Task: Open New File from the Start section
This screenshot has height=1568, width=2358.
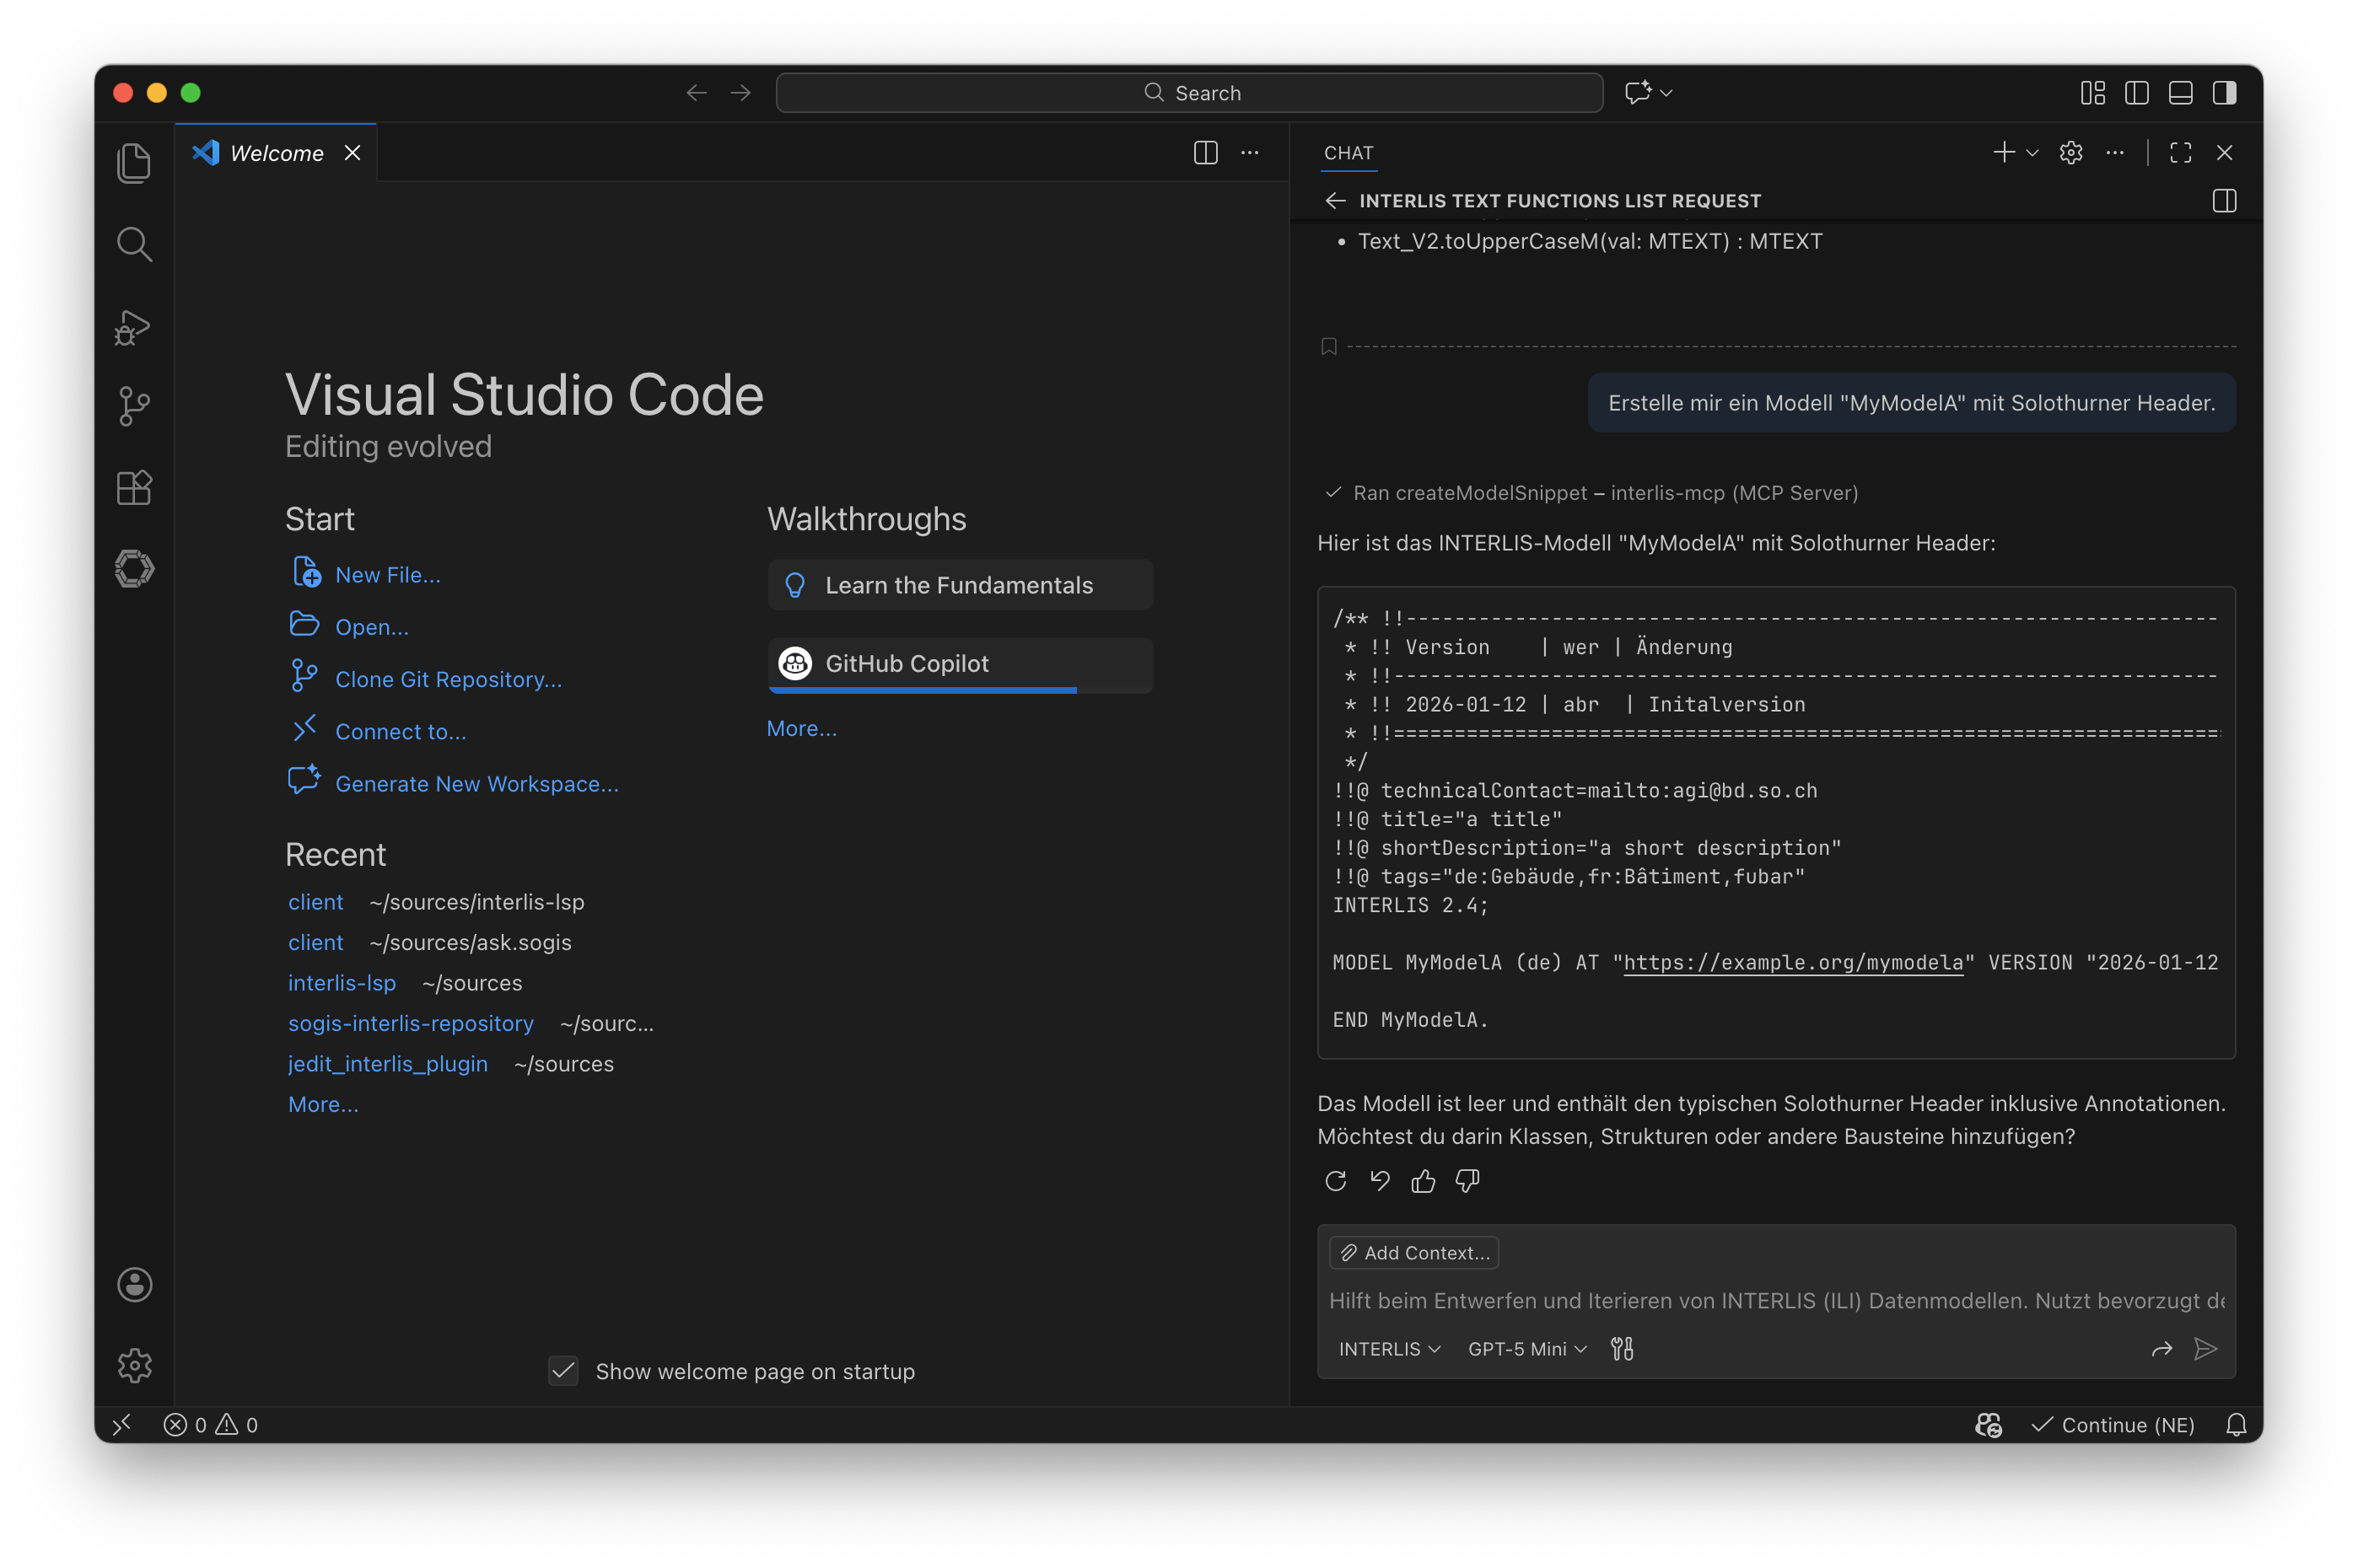Action: pos(388,574)
